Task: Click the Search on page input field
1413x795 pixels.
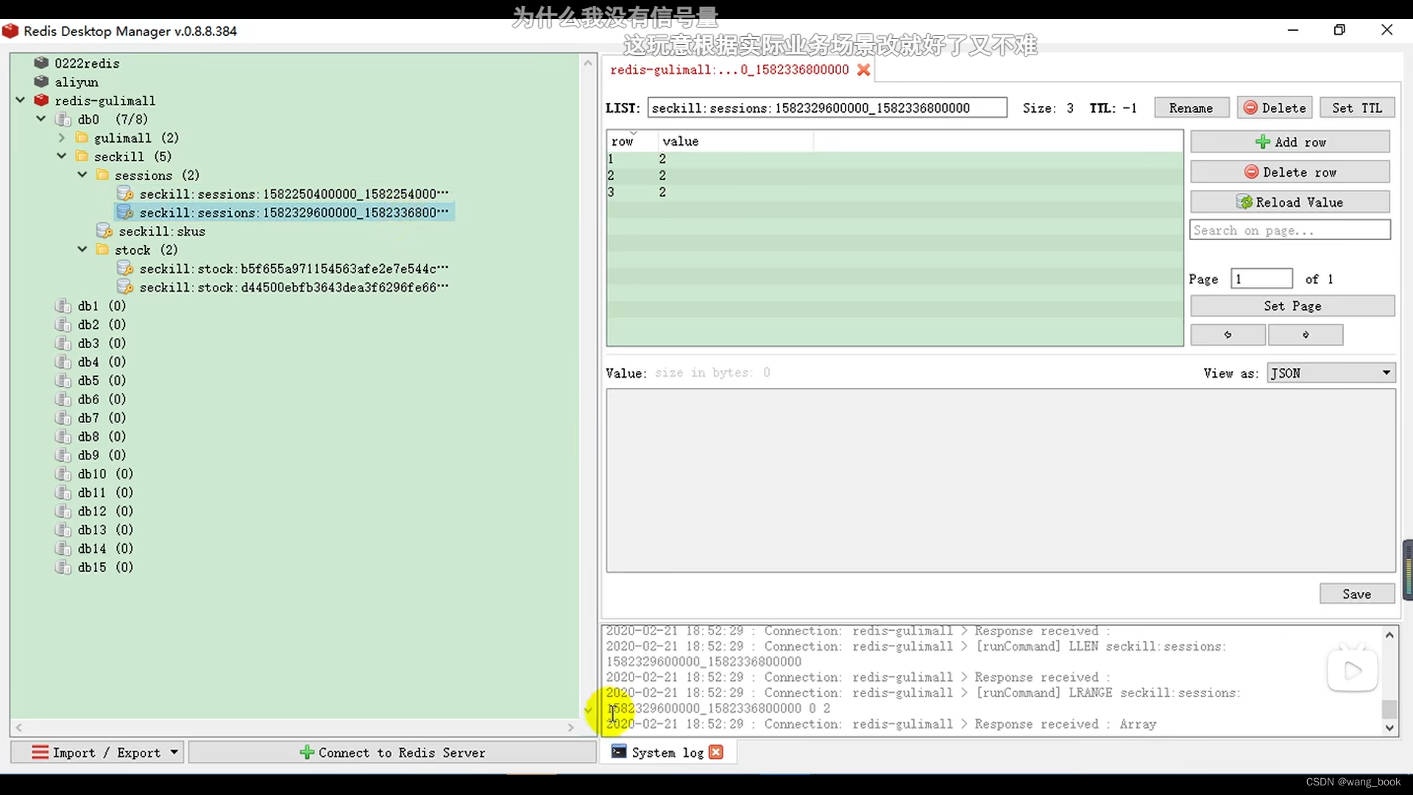Action: pos(1289,230)
